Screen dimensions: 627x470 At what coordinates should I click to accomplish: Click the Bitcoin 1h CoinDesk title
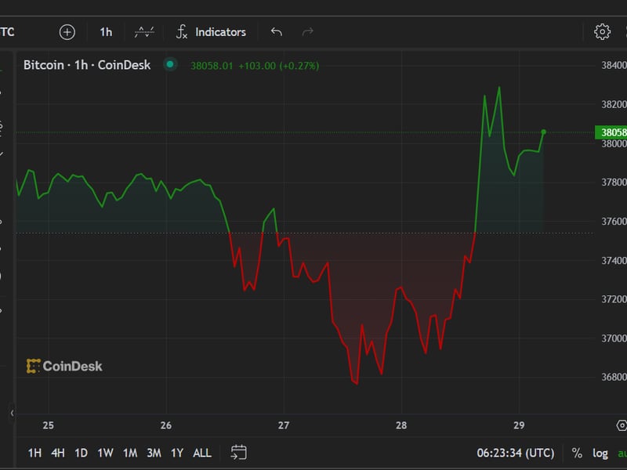[x=87, y=65]
